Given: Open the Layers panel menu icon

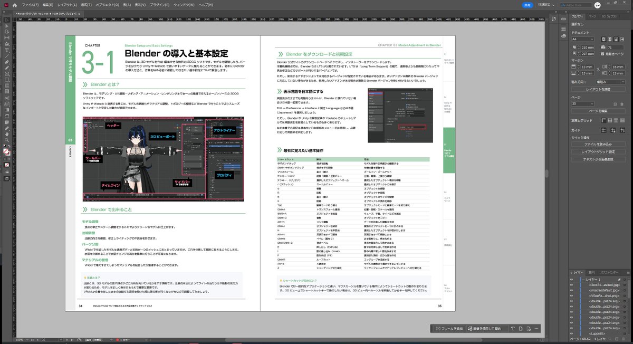Looking at the screenshot, I should [628, 272].
